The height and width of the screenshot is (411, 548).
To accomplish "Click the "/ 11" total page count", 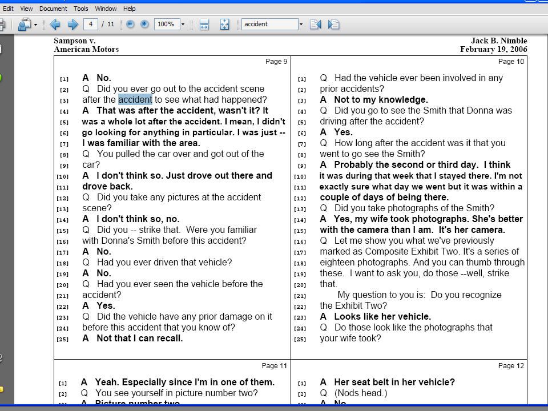I will 108,24.
